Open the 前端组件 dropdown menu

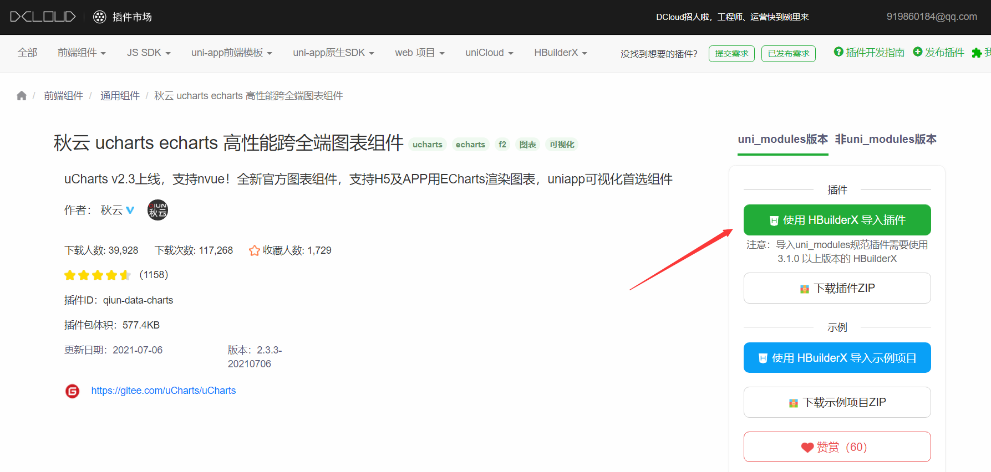82,53
